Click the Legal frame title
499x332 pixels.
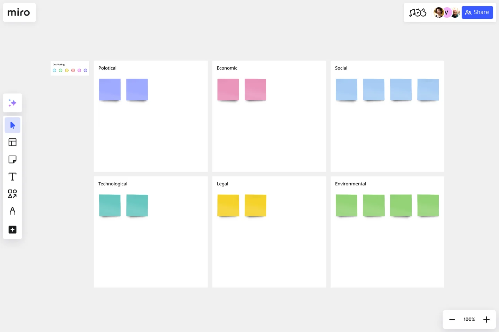point(222,184)
